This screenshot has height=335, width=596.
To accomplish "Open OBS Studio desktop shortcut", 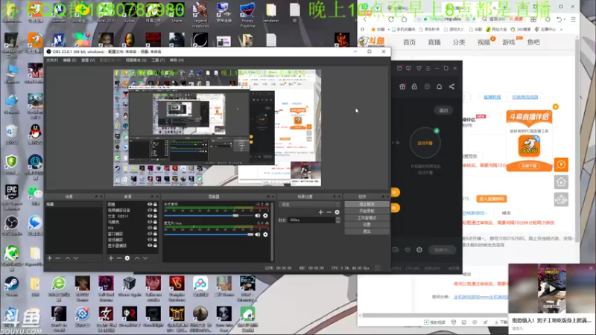I will pyautogui.click(x=11, y=226).
